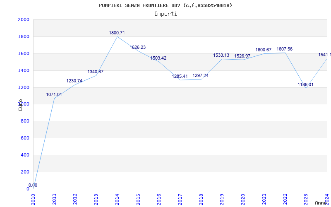Click the 1533.13 data label
This screenshot has height=207, width=331.
(x=221, y=55)
